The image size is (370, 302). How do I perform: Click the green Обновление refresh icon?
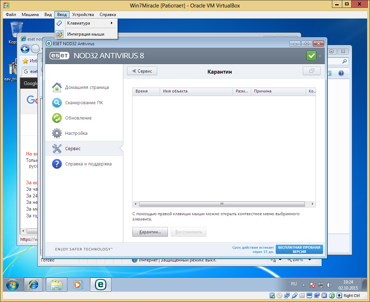click(57, 118)
